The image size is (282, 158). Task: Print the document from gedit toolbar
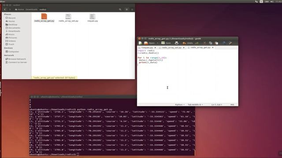click(x=176, y=43)
